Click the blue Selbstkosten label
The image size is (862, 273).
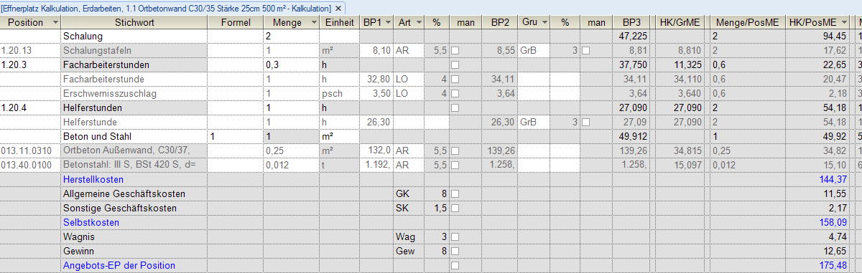91,223
